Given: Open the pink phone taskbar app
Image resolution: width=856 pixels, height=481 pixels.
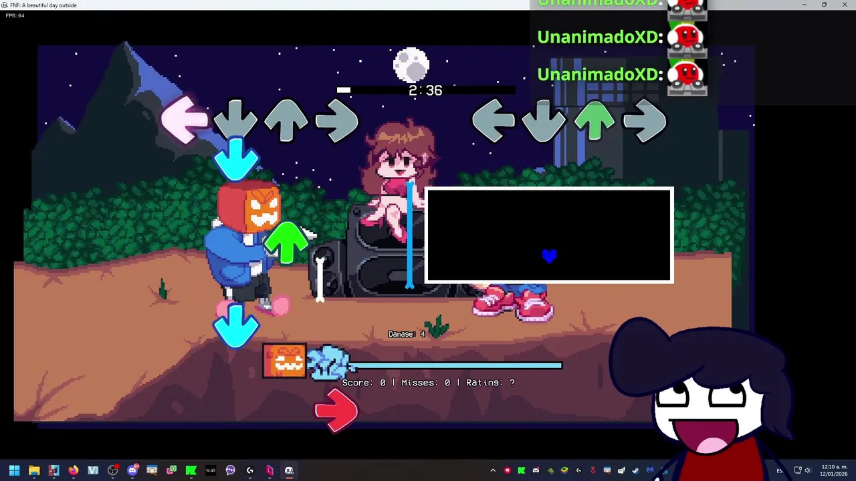Looking at the screenshot, I should click(x=270, y=470).
